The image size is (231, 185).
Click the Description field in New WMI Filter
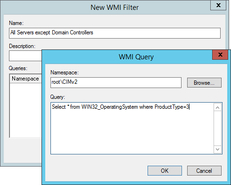coord(25,56)
